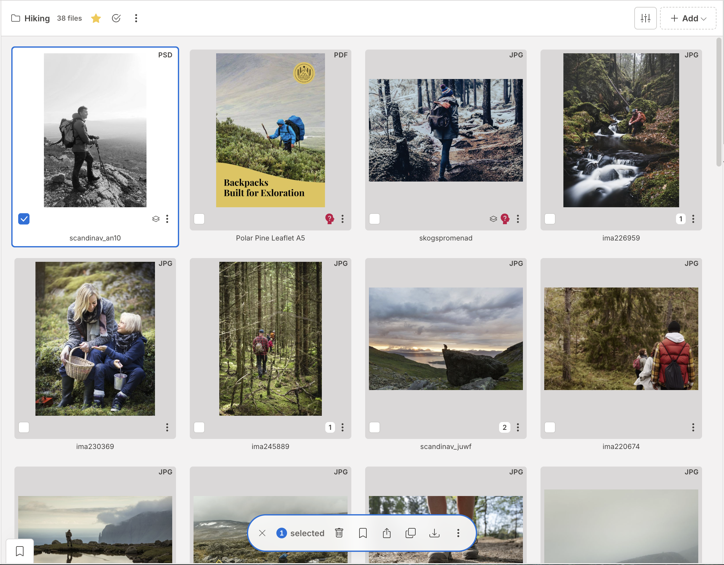Click the comment count badge on ima245889
The width and height of the screenshot is (724, 565).
[330, 427]
